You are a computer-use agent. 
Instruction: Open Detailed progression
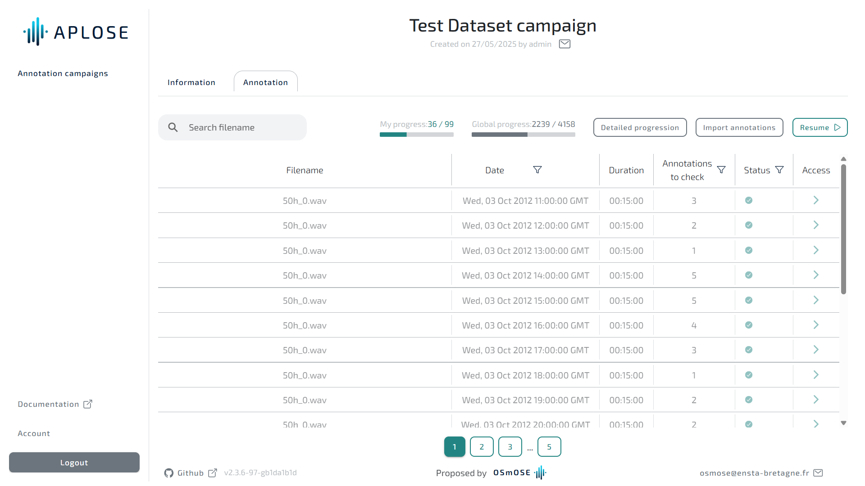click(640, 127)
